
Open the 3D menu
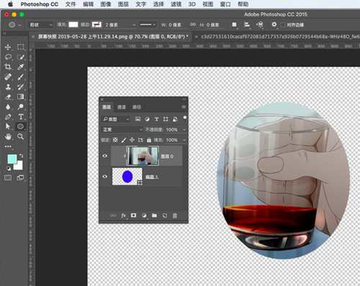pos(192,4)
